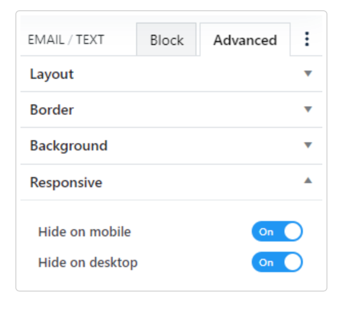Click the knob of Hide on mobile toggle
351x309 pixels.
point(293,232)
